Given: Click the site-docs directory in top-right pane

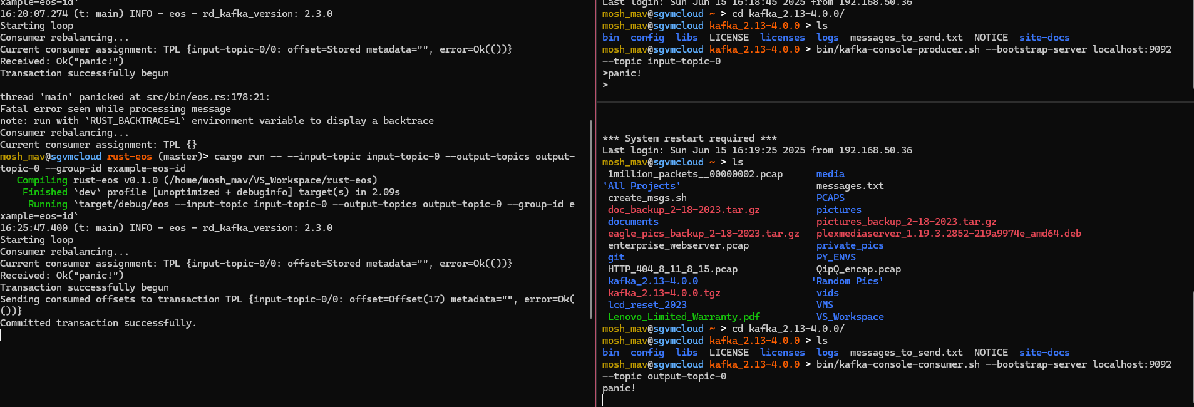Looking at the screenshot, I should [x=1044, y=38].
